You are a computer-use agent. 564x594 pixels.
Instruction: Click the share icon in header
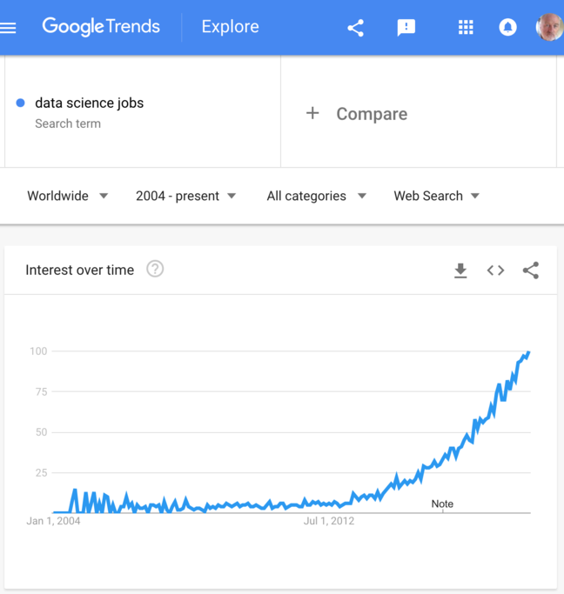click(355, 27)
